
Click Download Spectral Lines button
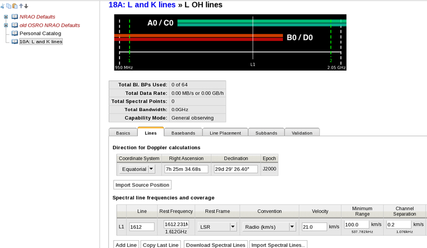click(x=216, y=245)
